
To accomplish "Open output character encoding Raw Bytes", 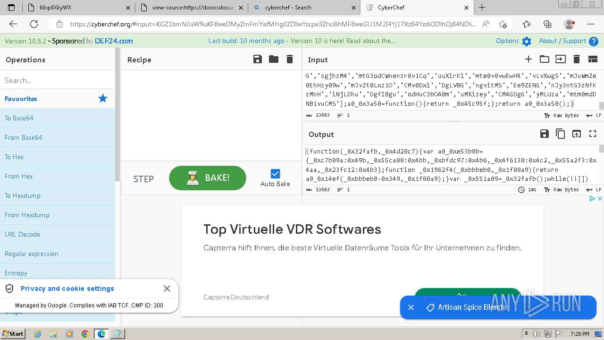I will [561, 189].
